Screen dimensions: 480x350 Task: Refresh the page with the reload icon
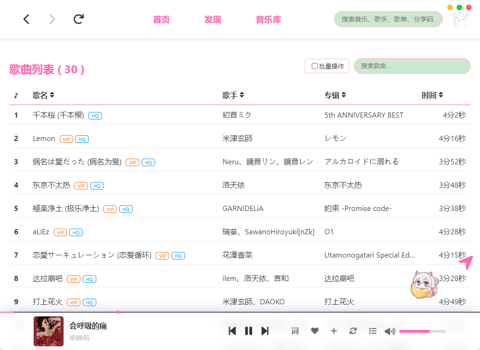tap(78, 19)
